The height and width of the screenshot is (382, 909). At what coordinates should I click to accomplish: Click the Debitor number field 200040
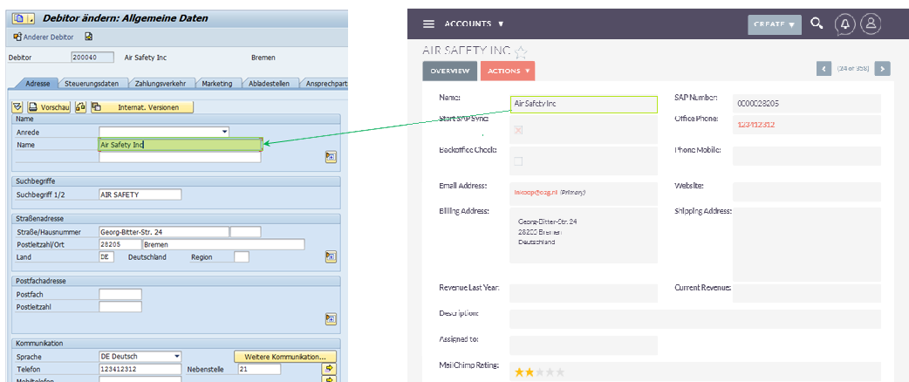[92, 58]
